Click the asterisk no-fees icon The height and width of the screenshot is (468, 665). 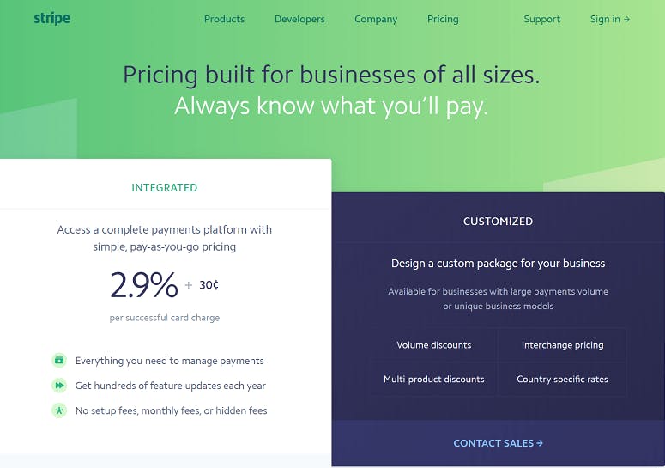59,410
